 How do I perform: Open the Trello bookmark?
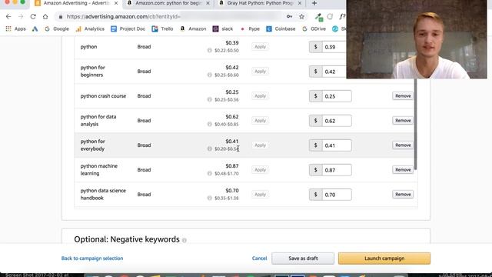point(162,28)
